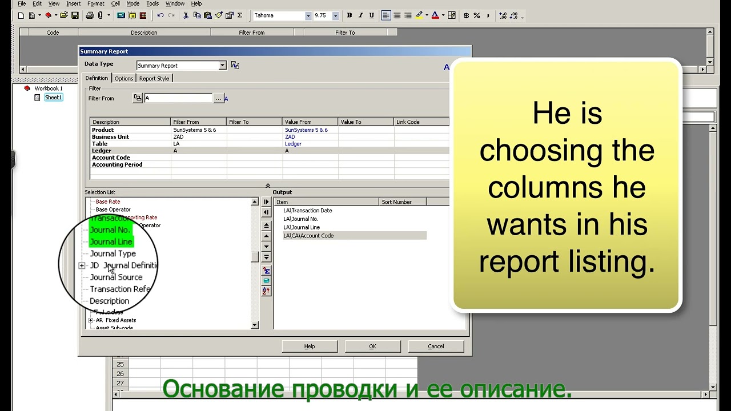Open the highlight color dropdown arrow
Screen dimensions: 731x411
427,15
